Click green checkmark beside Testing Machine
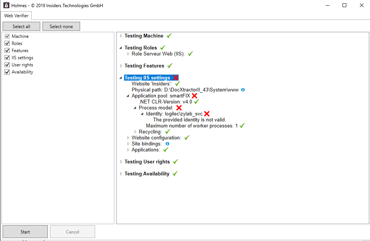The image size is (370, 241). [169, 36]
